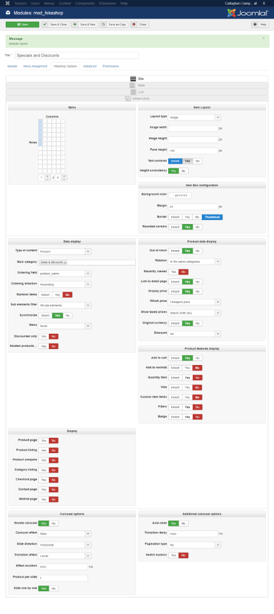Image resolution: width=274 pixels, height=614 pixels.
Task: Remove the Sales & discounts category tag
Action: [x=65, y=263]
